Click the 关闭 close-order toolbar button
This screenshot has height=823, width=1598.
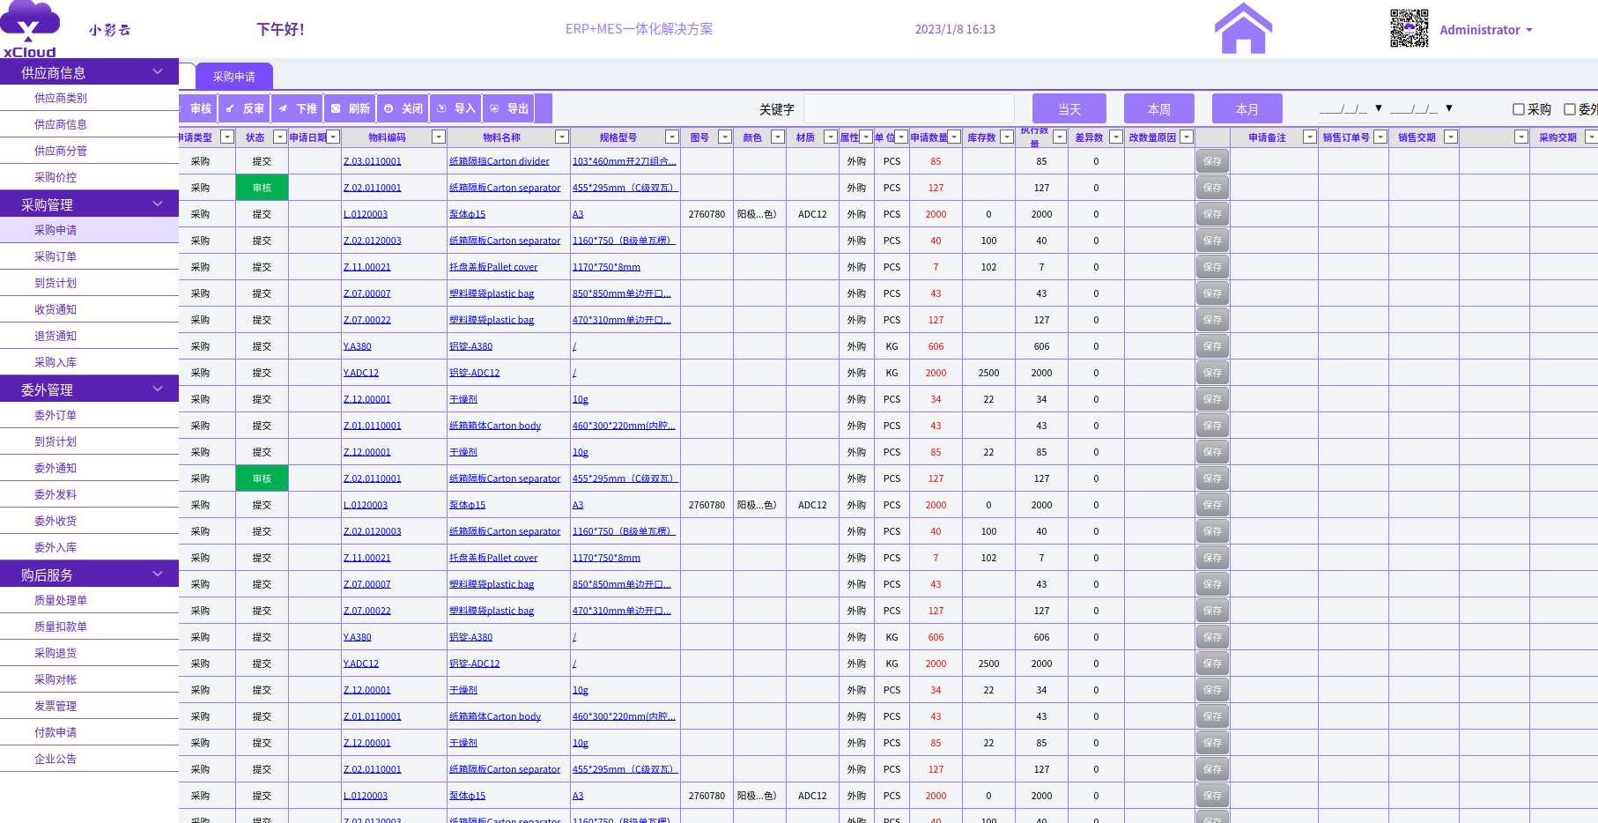(403, 108)
